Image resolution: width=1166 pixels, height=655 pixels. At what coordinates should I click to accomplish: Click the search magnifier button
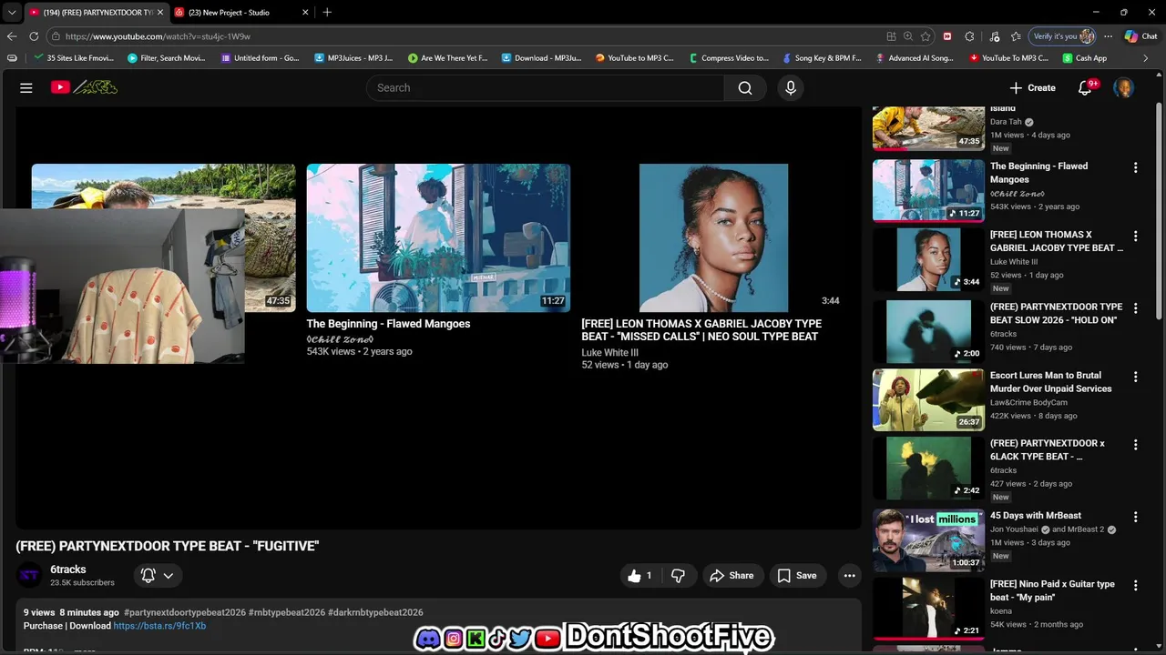click(x=745, y=87)
